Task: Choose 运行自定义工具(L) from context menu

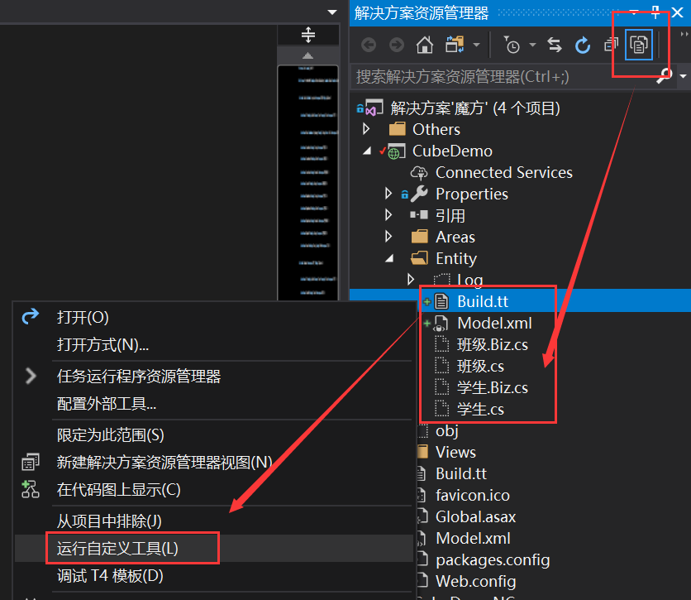Action: point(117,548)
